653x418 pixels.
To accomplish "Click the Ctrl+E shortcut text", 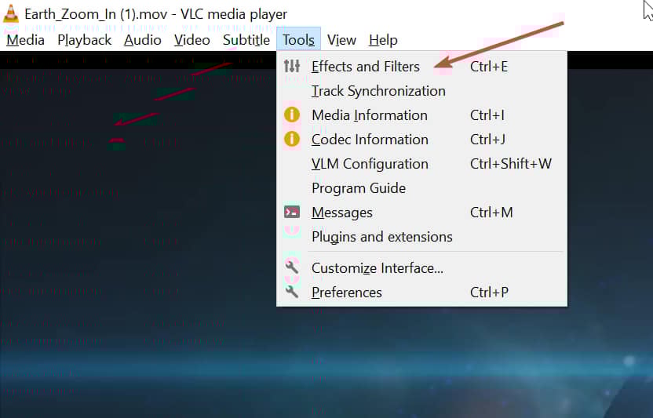I will pos(489,66).
